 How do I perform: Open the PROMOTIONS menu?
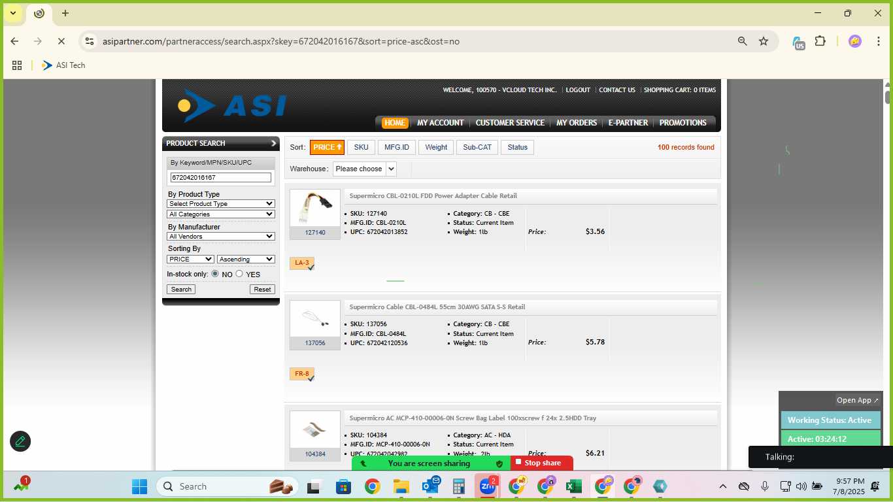tap(683, 123)
